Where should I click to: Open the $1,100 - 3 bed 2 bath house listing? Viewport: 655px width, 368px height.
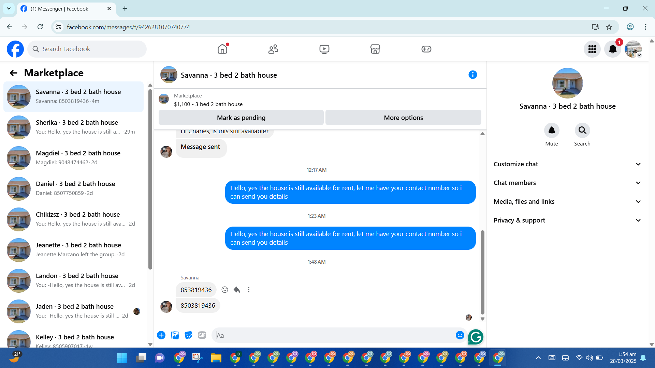coord(208,104)
